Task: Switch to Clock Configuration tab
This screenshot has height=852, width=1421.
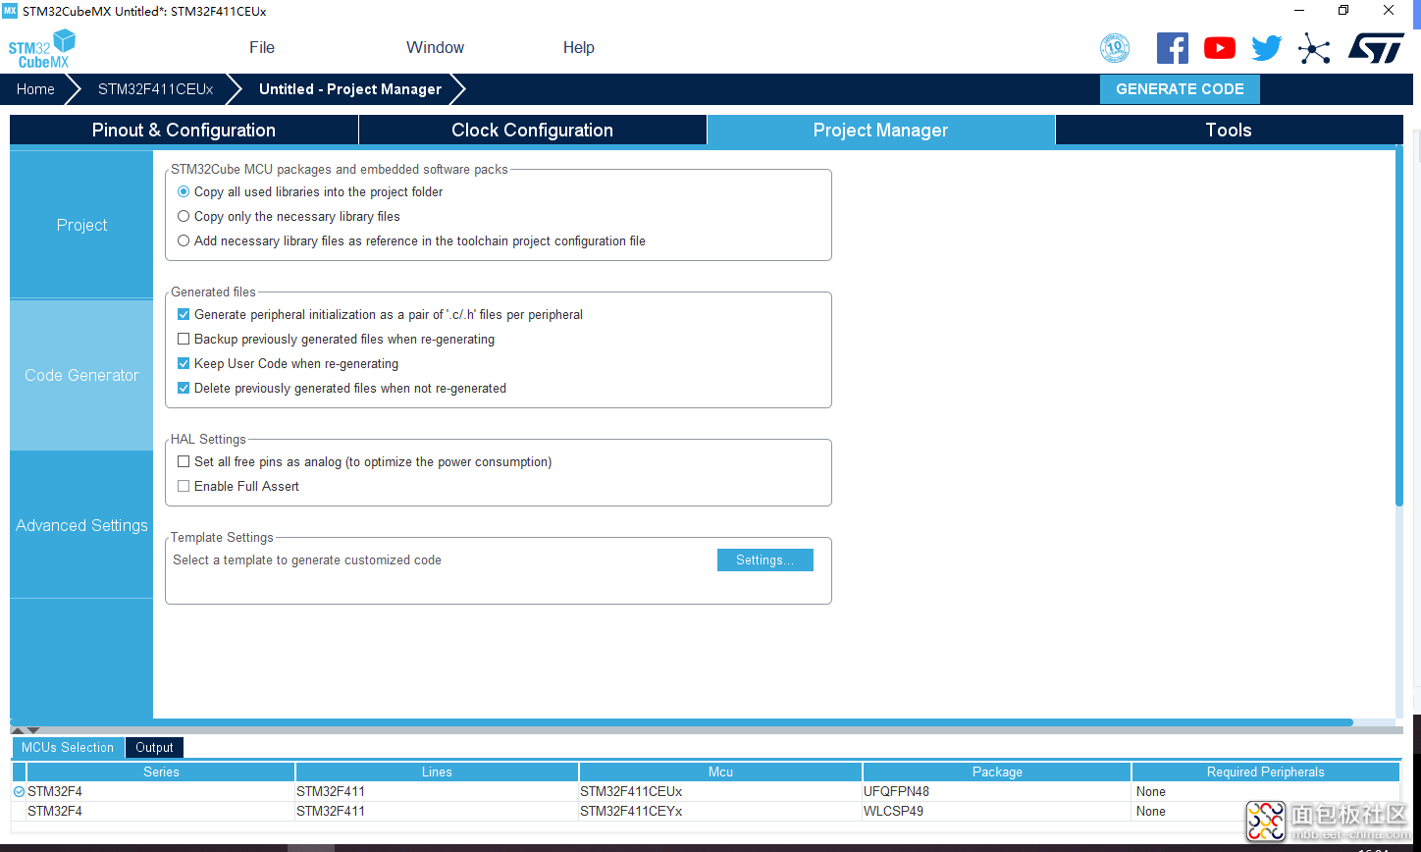Action: point(532,130)
